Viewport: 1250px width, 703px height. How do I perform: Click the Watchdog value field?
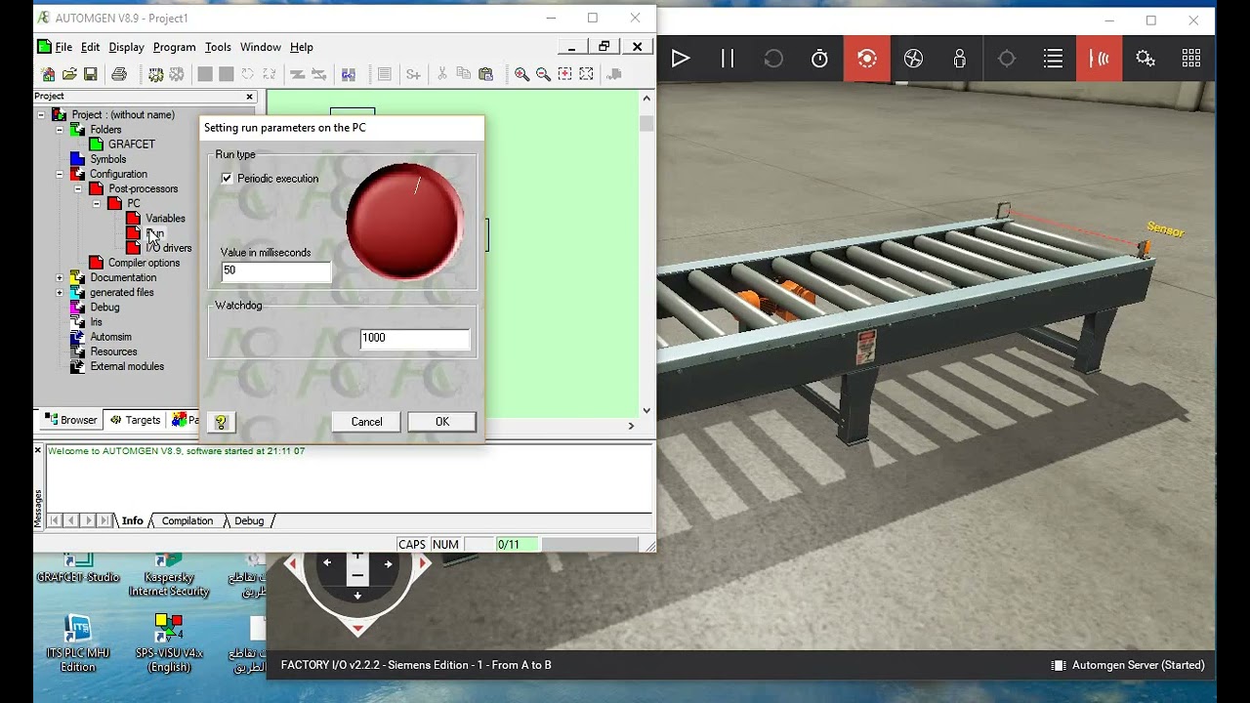pyautogui.click(x=415, y=339)
